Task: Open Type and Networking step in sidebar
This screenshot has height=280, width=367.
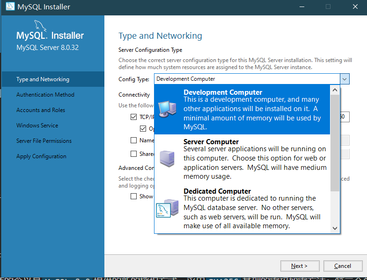Action: click(x=53, y=79)
